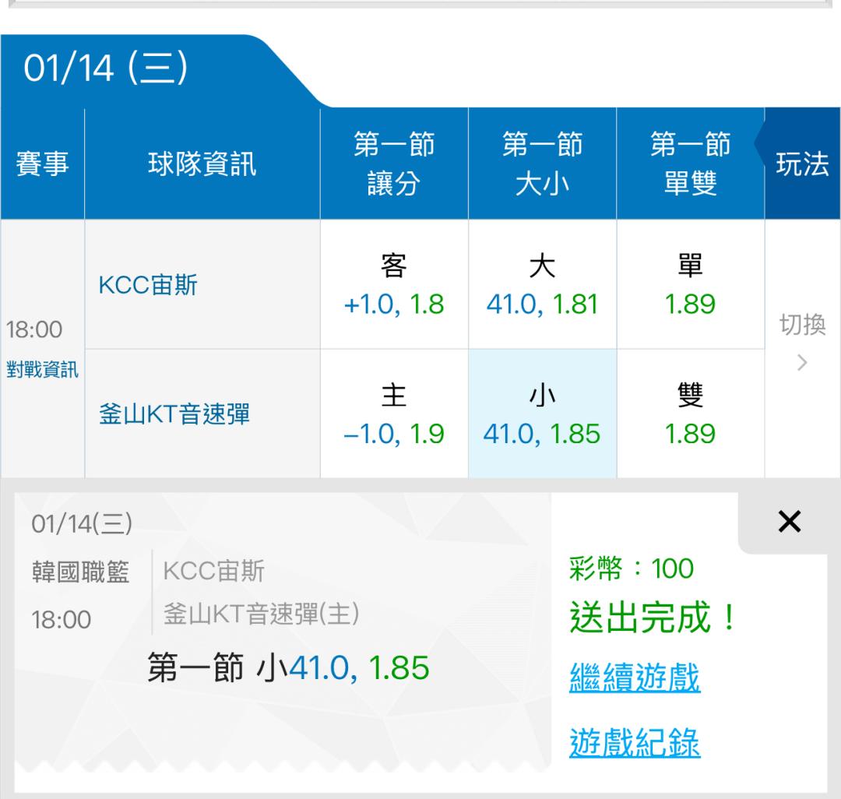
Task: Click team name 釜山KT音速彈 in table
Action: coord(174,414)
